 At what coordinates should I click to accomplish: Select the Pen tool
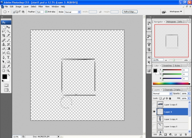coord(4,57)
